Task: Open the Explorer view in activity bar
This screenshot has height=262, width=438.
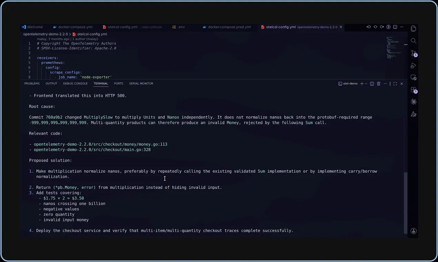Action: pos(414,29)
